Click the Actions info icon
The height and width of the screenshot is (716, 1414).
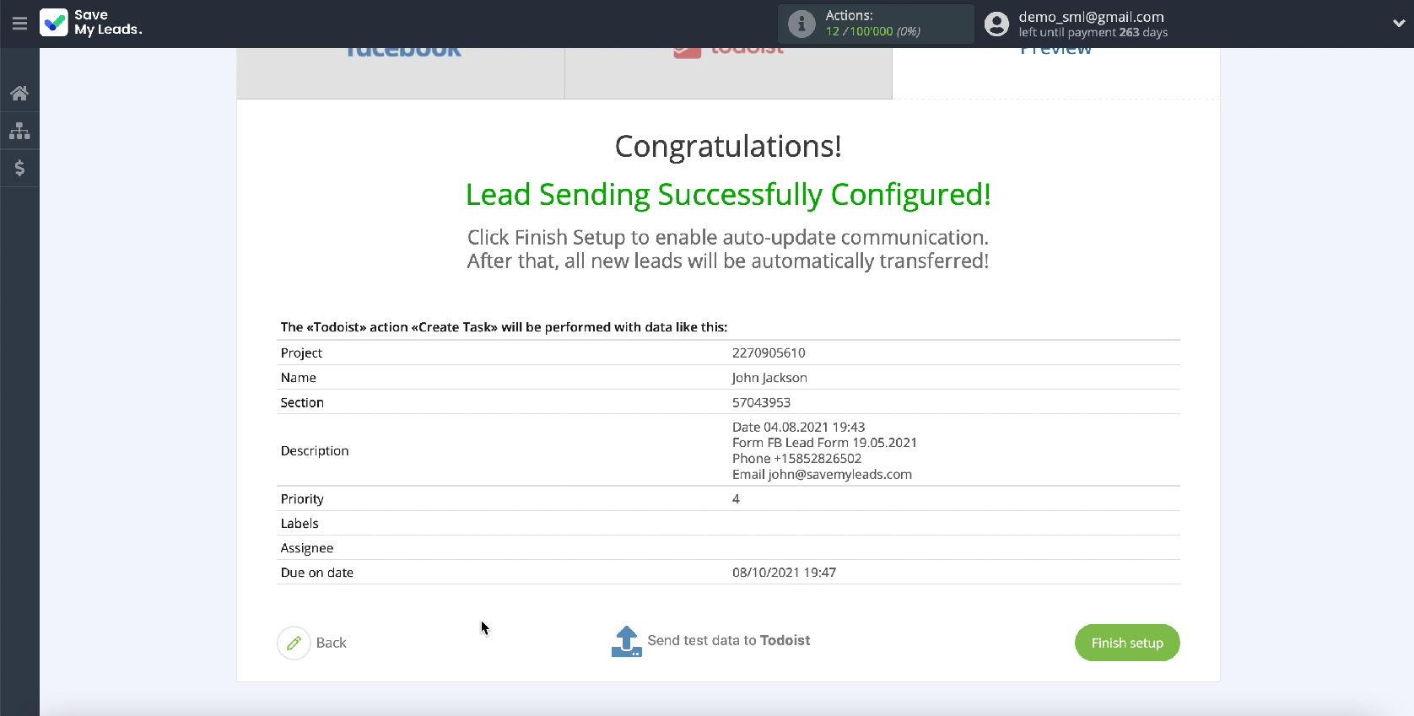(801, 24)
